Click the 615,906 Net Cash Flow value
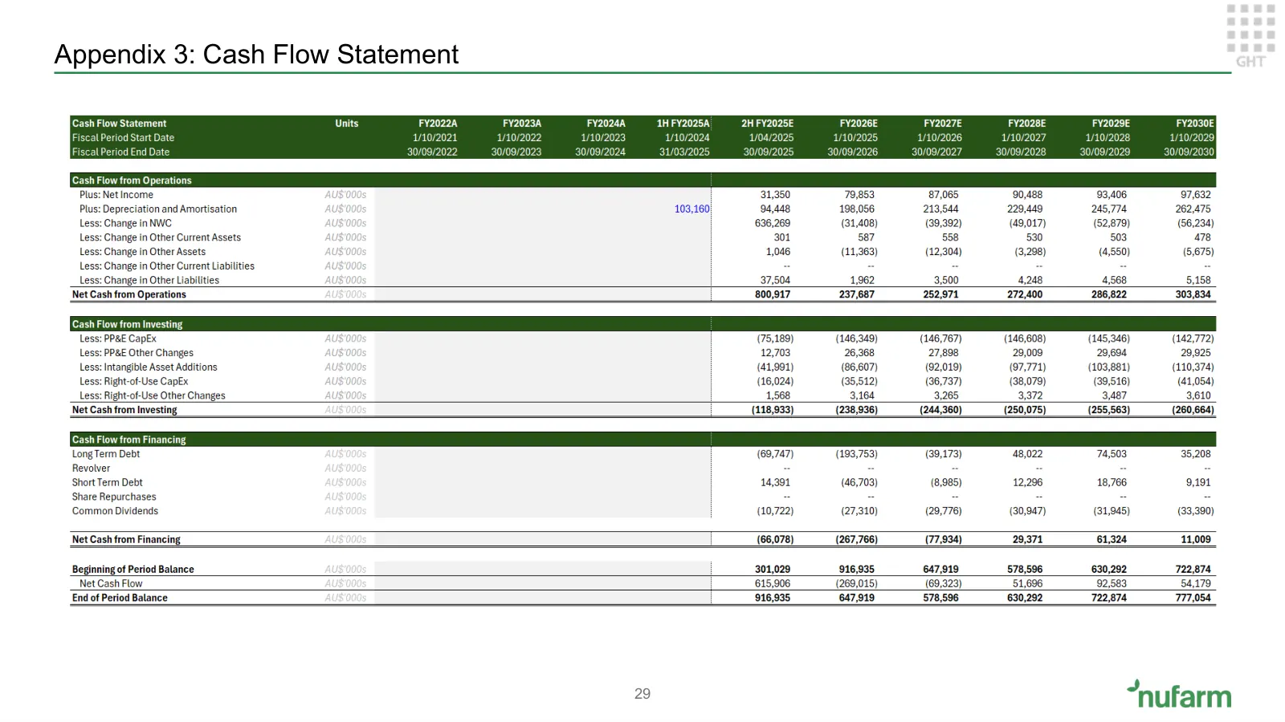1285x722 pixels. 772,584
